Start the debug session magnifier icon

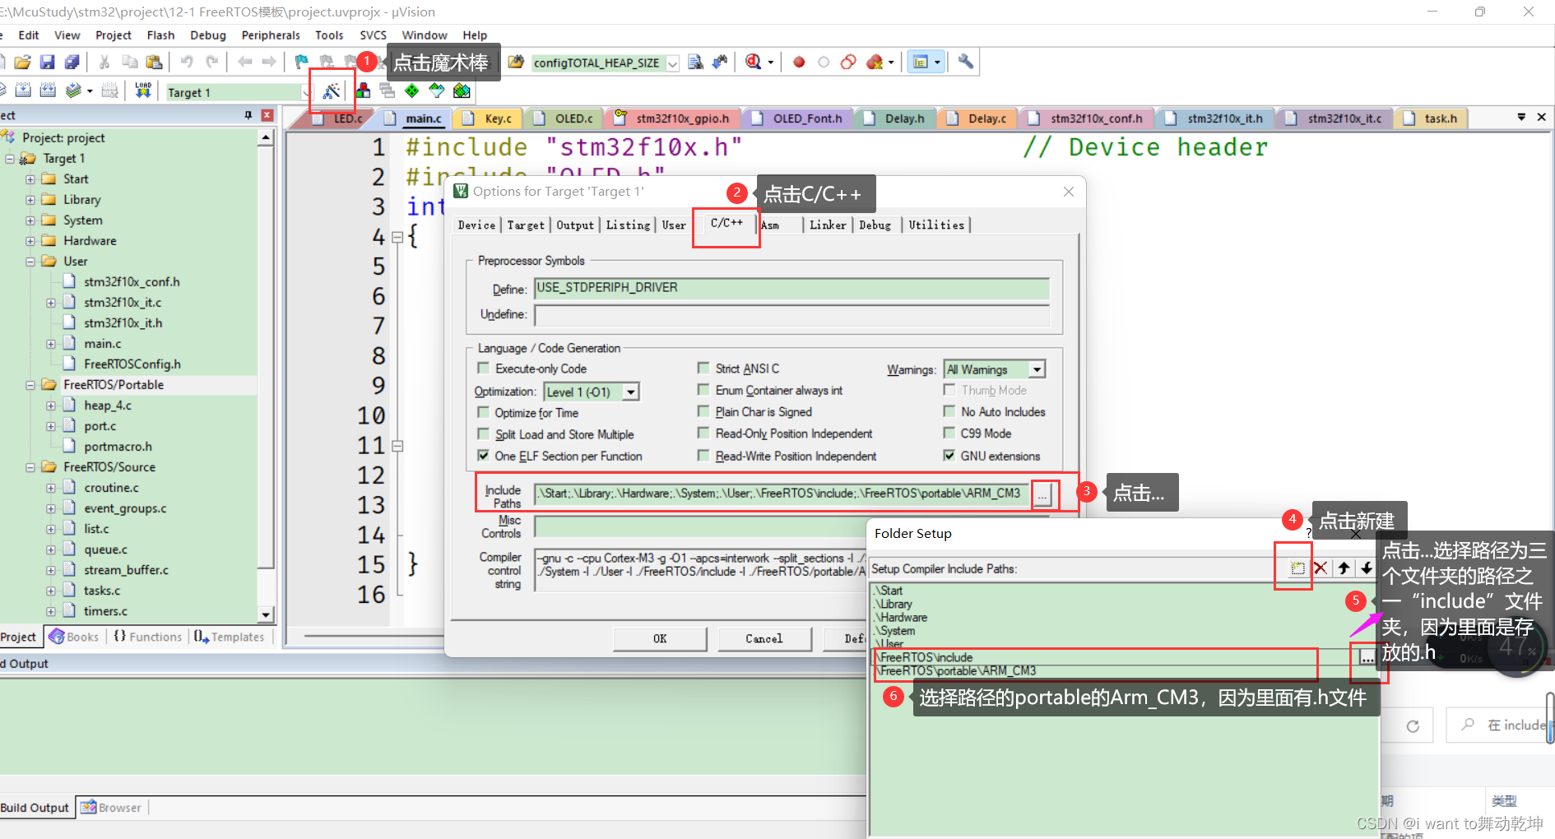click(x=753, y=62)
